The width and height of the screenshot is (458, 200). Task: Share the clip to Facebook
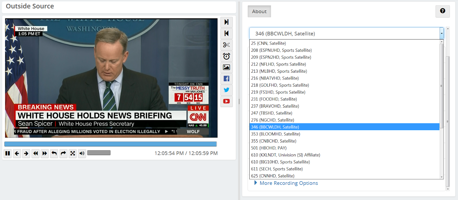226,79
